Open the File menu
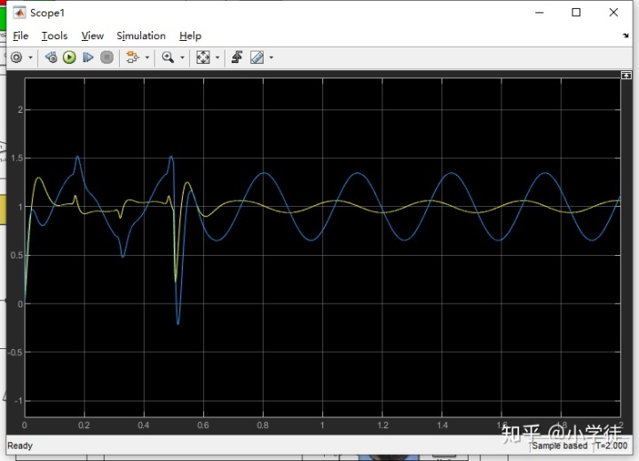The width and height of the screenshot is (639, 461). coord(20,36)
